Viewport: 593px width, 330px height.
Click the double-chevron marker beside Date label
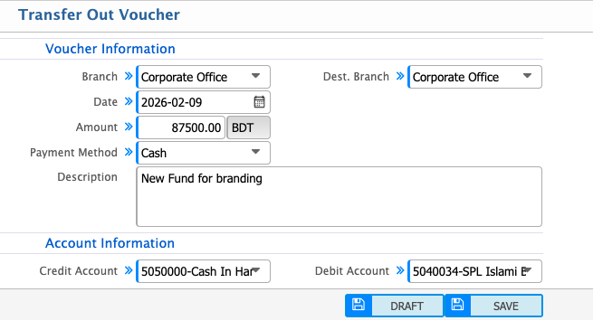pos(129,101)
